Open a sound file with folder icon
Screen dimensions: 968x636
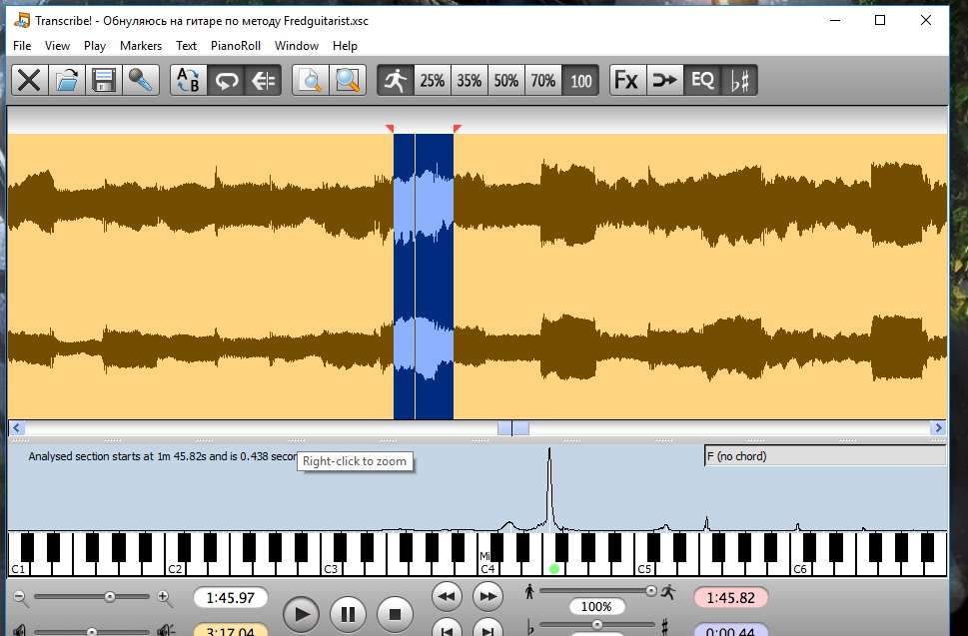[x=66, y=80]
